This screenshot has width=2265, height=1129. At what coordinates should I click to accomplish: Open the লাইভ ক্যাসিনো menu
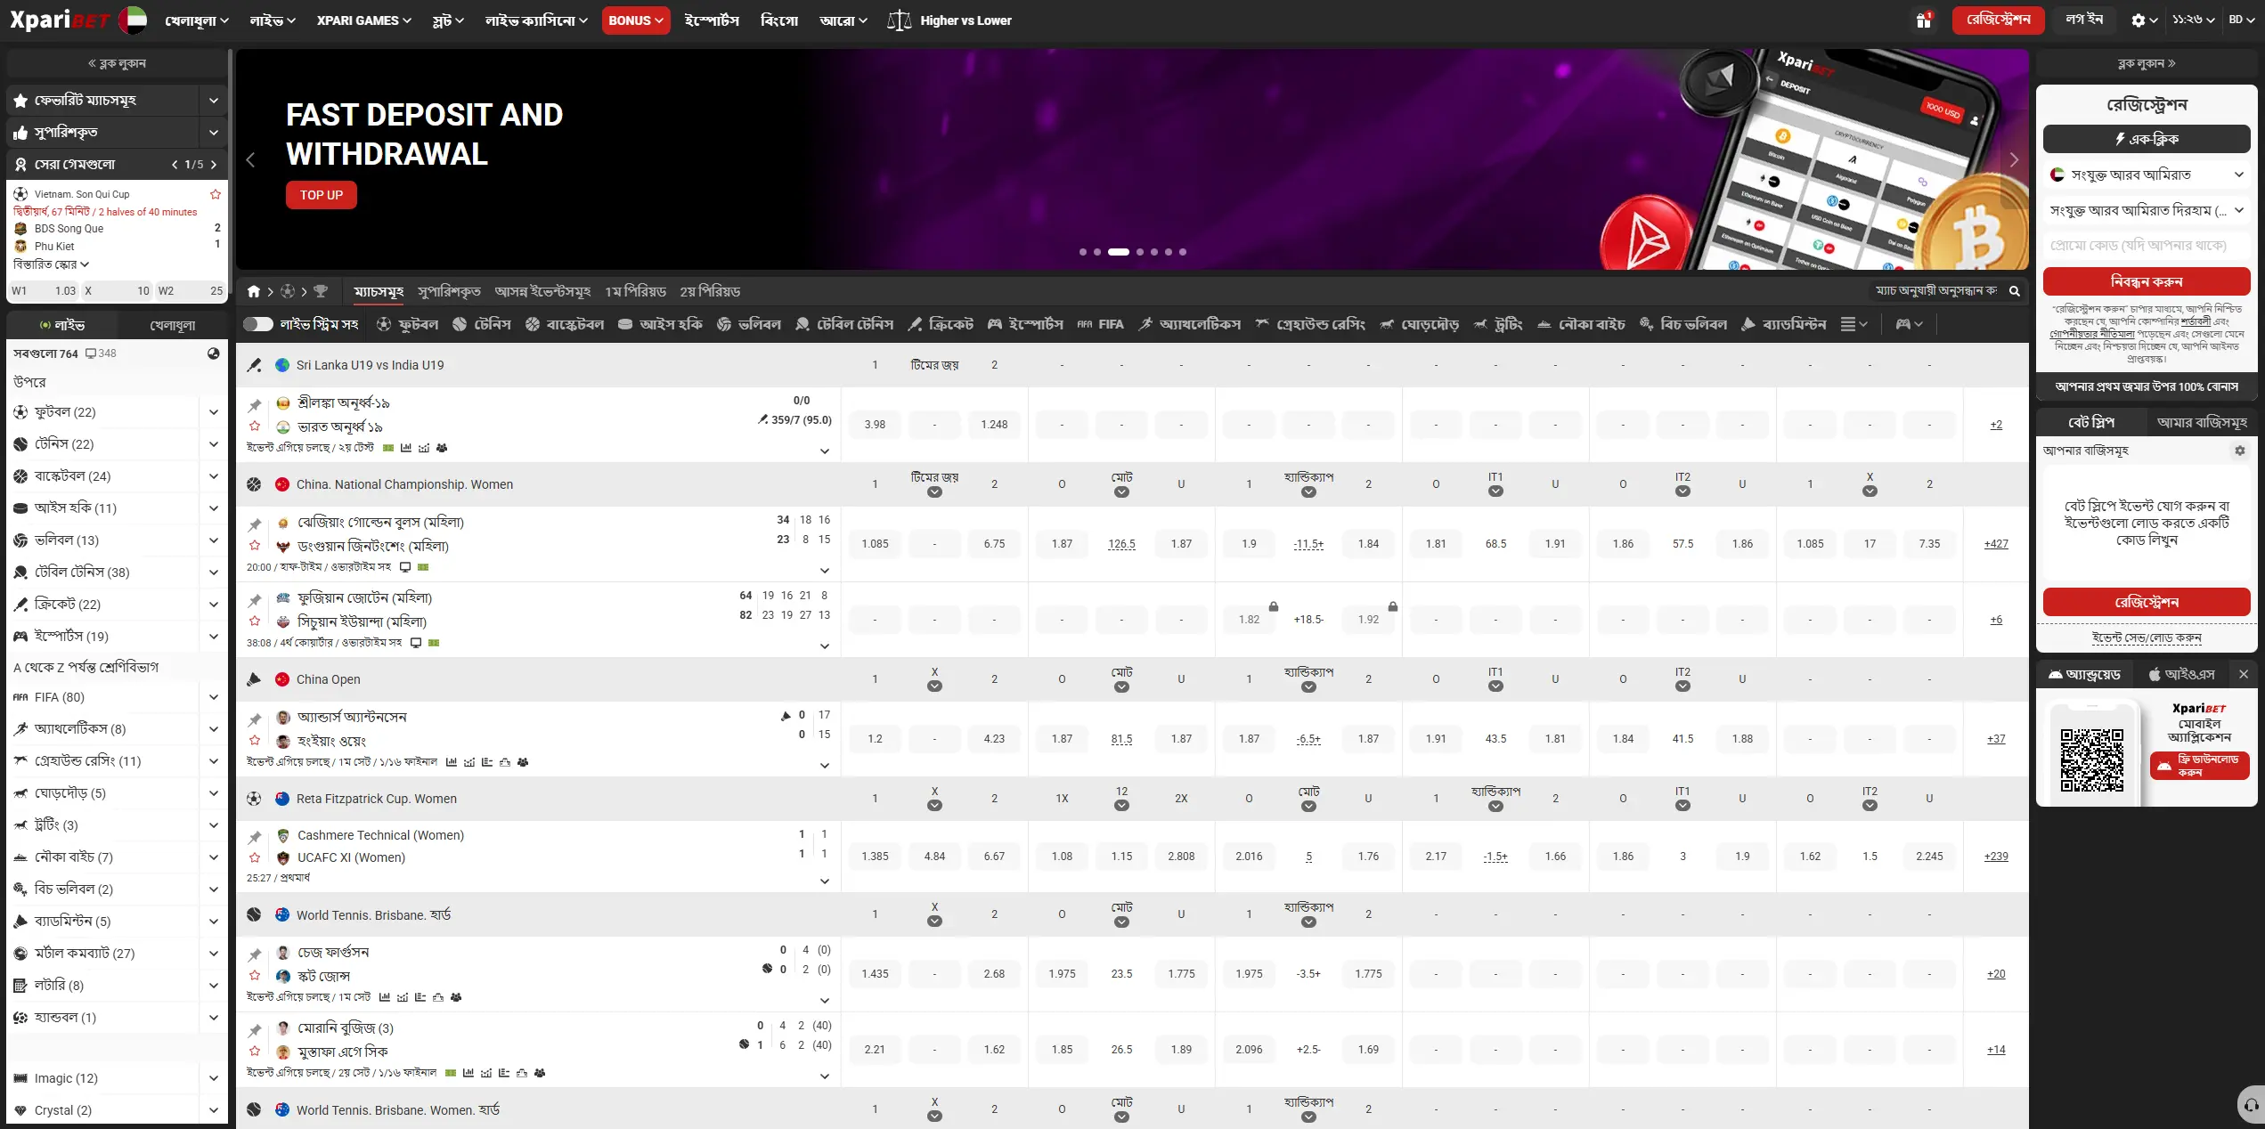click(536, 20)
